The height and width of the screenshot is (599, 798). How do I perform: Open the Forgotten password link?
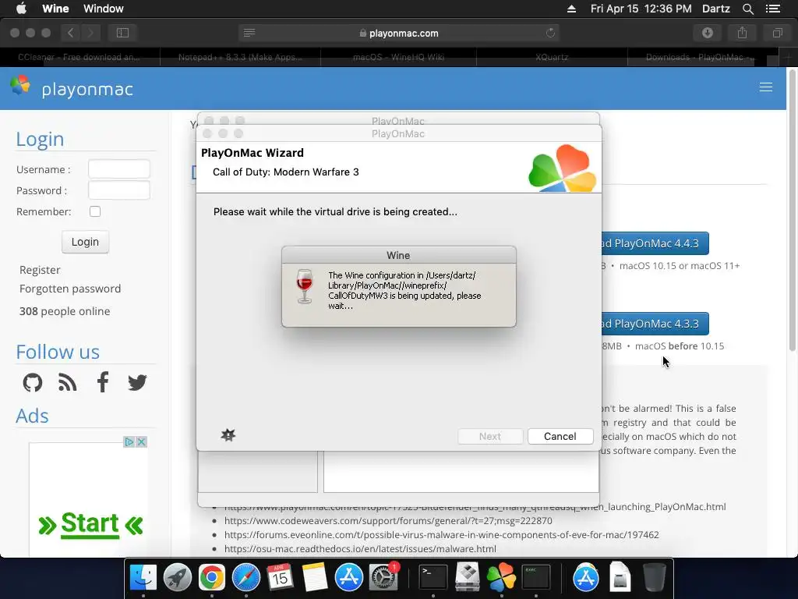70,289
